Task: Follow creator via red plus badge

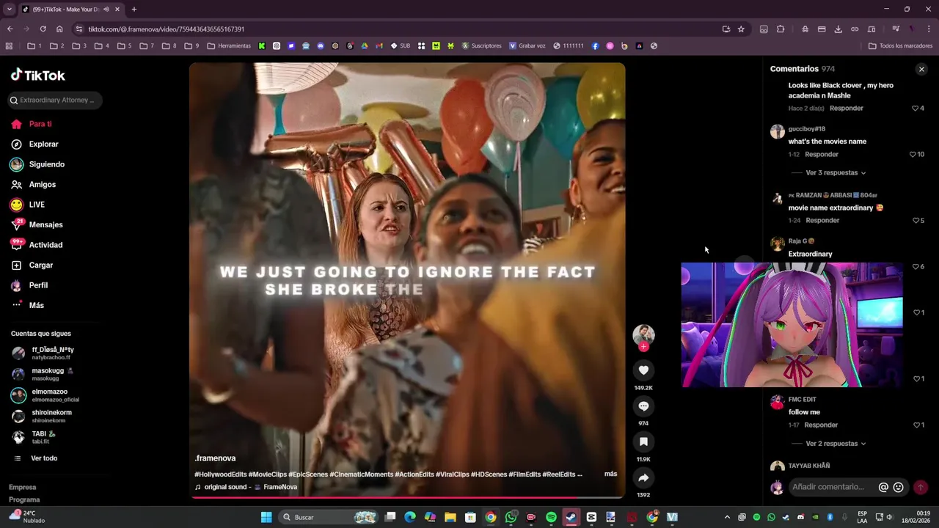Action: [643, 347]
